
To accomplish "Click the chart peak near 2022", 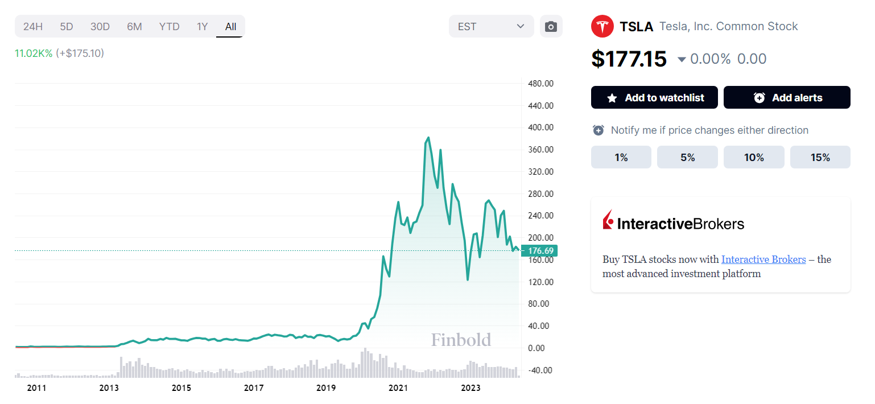I will point(428,138).
